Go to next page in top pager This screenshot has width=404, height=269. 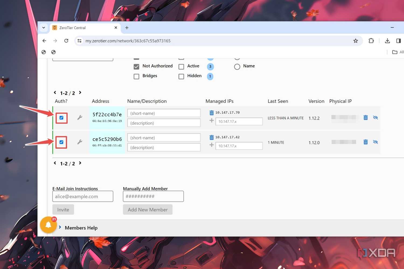coord(80,93)
